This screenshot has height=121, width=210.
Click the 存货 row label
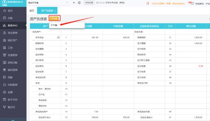pyautogui.click(x=38, y=83)
